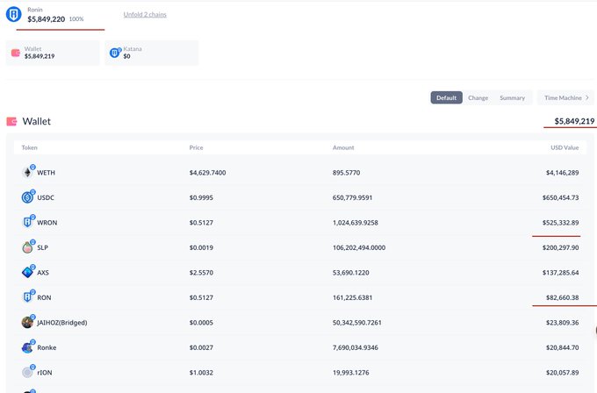Viewport: 597px width, 393px height.
Task: Click the WRON token icon
Action: pos(27,222)
